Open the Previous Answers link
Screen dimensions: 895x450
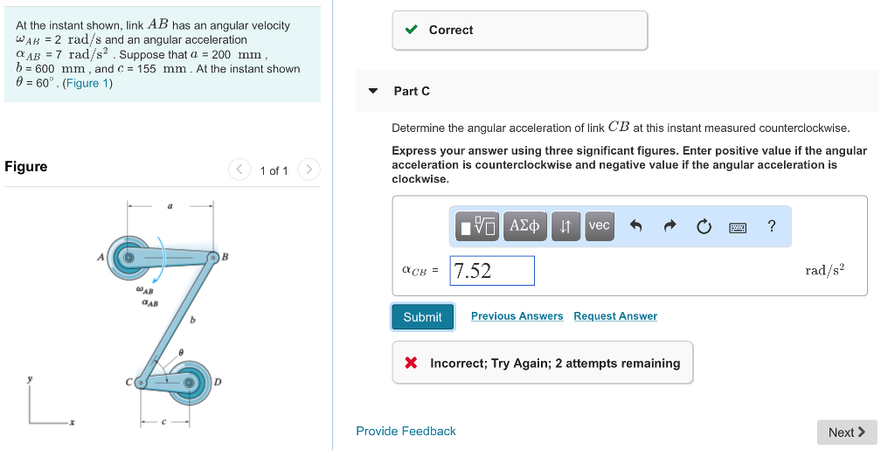click(x=517, y=316)
